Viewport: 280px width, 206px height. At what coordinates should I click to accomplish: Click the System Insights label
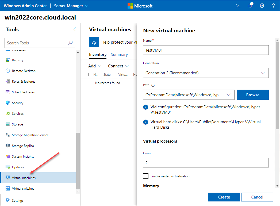tap(23, 157)
